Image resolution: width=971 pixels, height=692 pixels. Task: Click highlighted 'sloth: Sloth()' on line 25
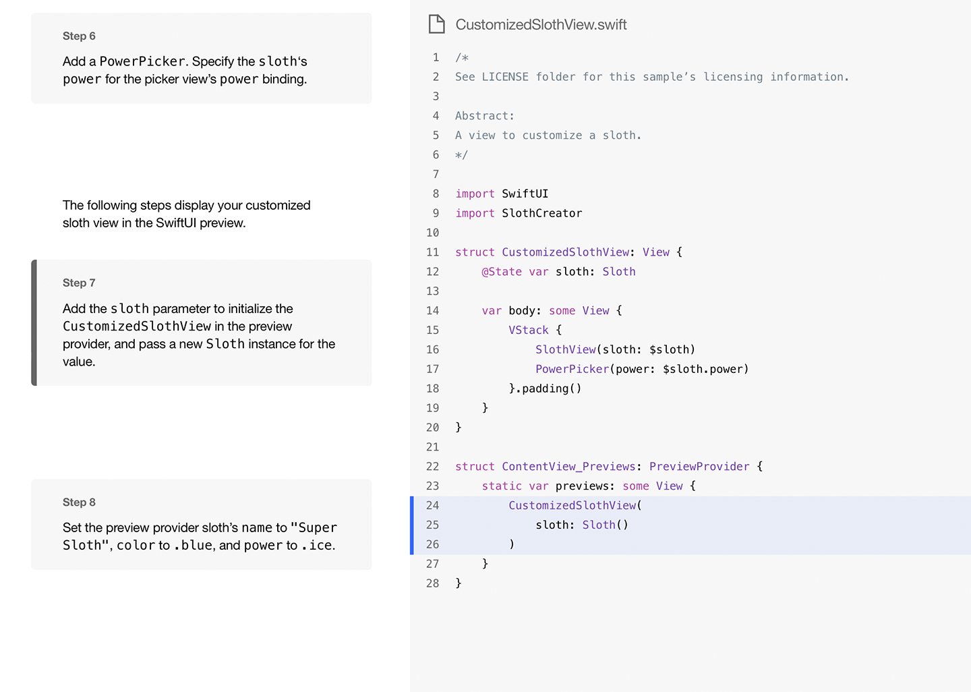[x=582, y=525]
